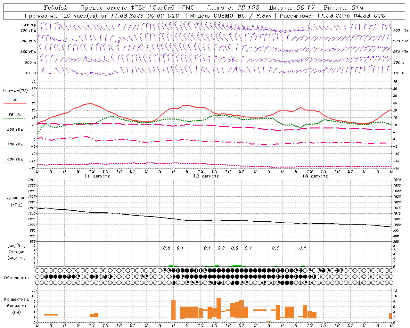Click the 'Осадки' precipitation label
This screenshot has width=410, height=328.
point(17,252)
